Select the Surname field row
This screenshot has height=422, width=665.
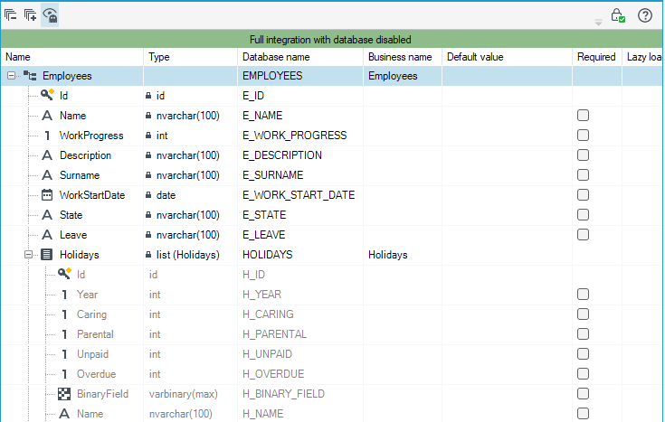click(332, 175)
